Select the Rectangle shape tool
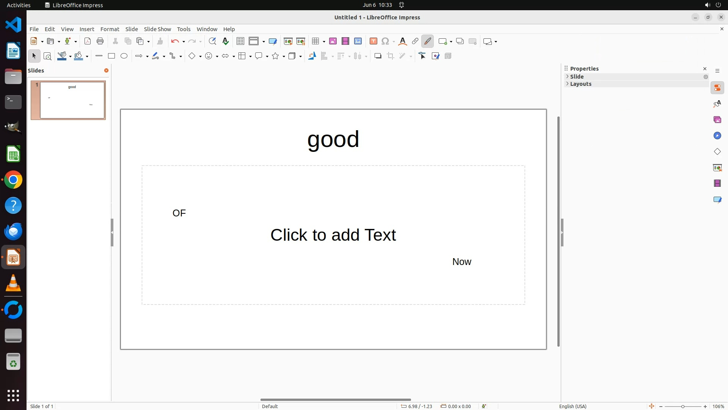Viewport: 728px width, 410px height. tap(111, 56)
